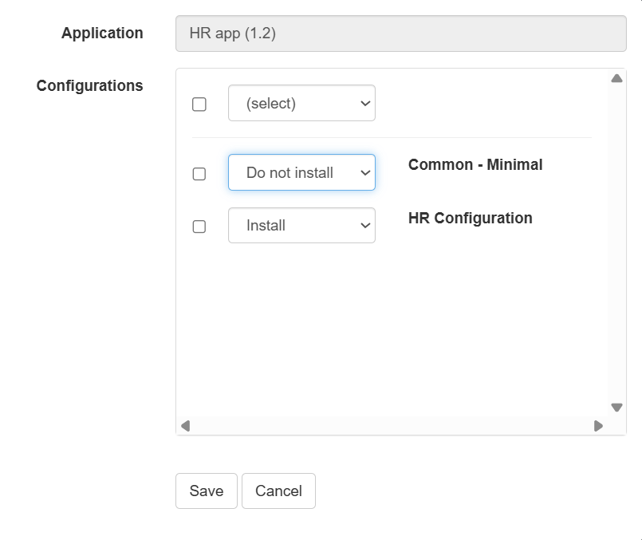
Task: Click the Configurations field label
Action: [89, 85]
